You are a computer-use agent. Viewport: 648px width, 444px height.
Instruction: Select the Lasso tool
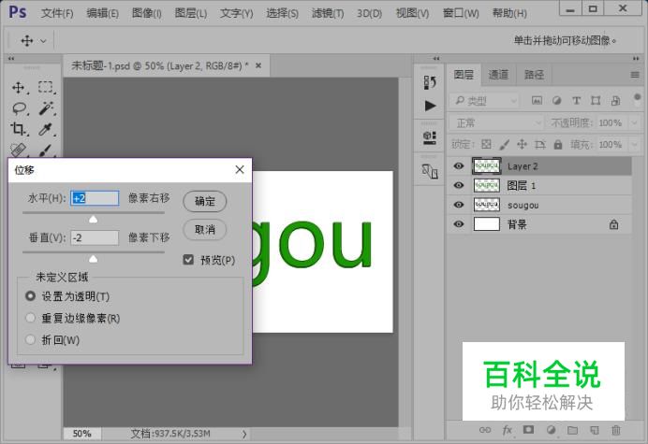pos(19,108)
